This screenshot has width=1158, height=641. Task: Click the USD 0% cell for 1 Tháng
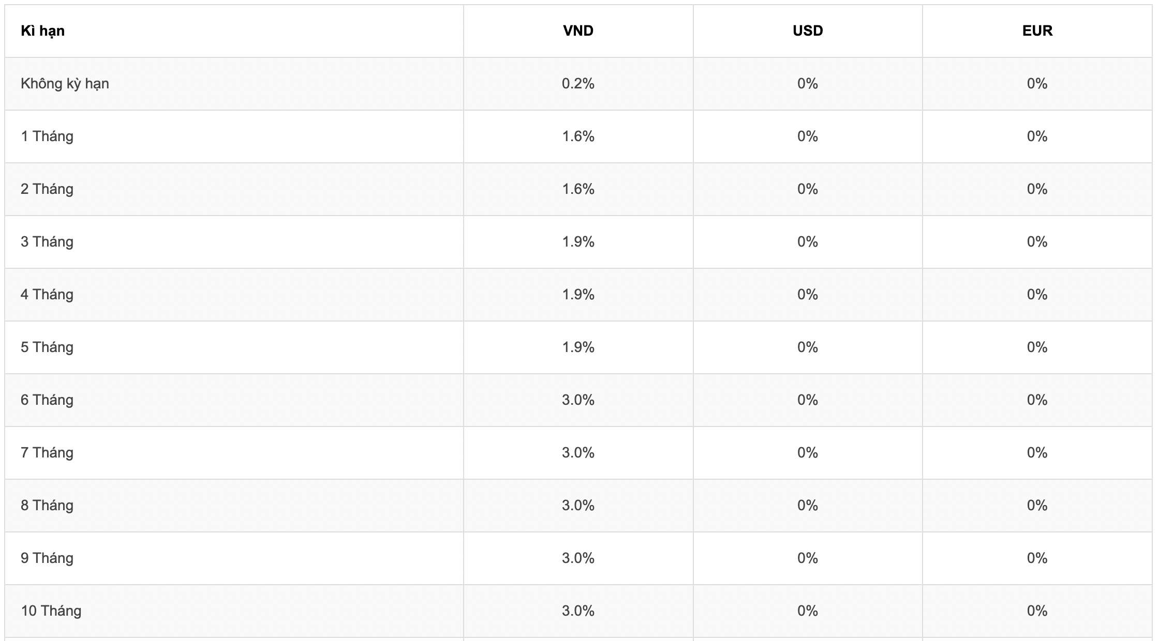(x=808, y=136)
